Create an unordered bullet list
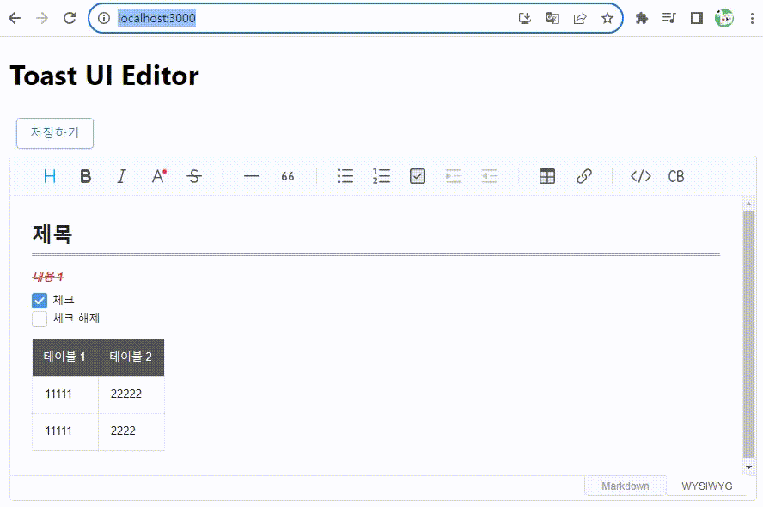 pyautogui.click(x=345, y=176)
